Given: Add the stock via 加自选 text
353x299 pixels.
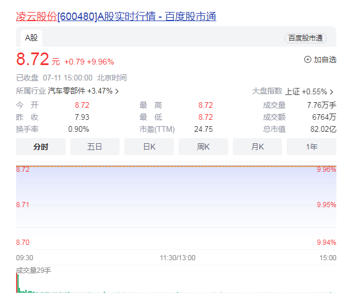Looking at the screenshot, I should tap(325, 59).
